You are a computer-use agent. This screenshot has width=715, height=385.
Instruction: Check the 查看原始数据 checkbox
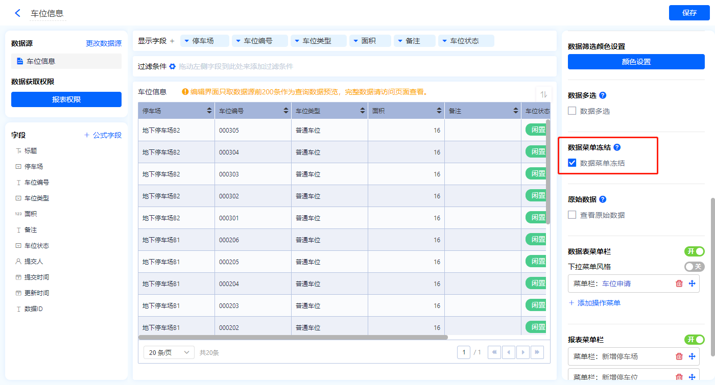pos(572,215)
